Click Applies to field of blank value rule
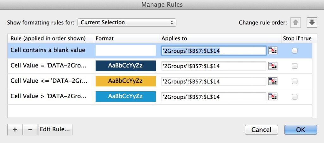324x143 pixels. tap(214, 51)
